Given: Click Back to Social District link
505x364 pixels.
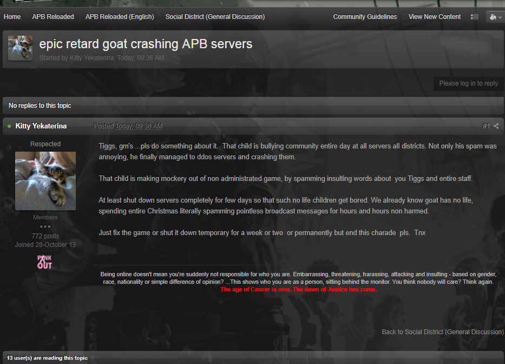Looking at the screenshot, I should [x=442, y=332].
